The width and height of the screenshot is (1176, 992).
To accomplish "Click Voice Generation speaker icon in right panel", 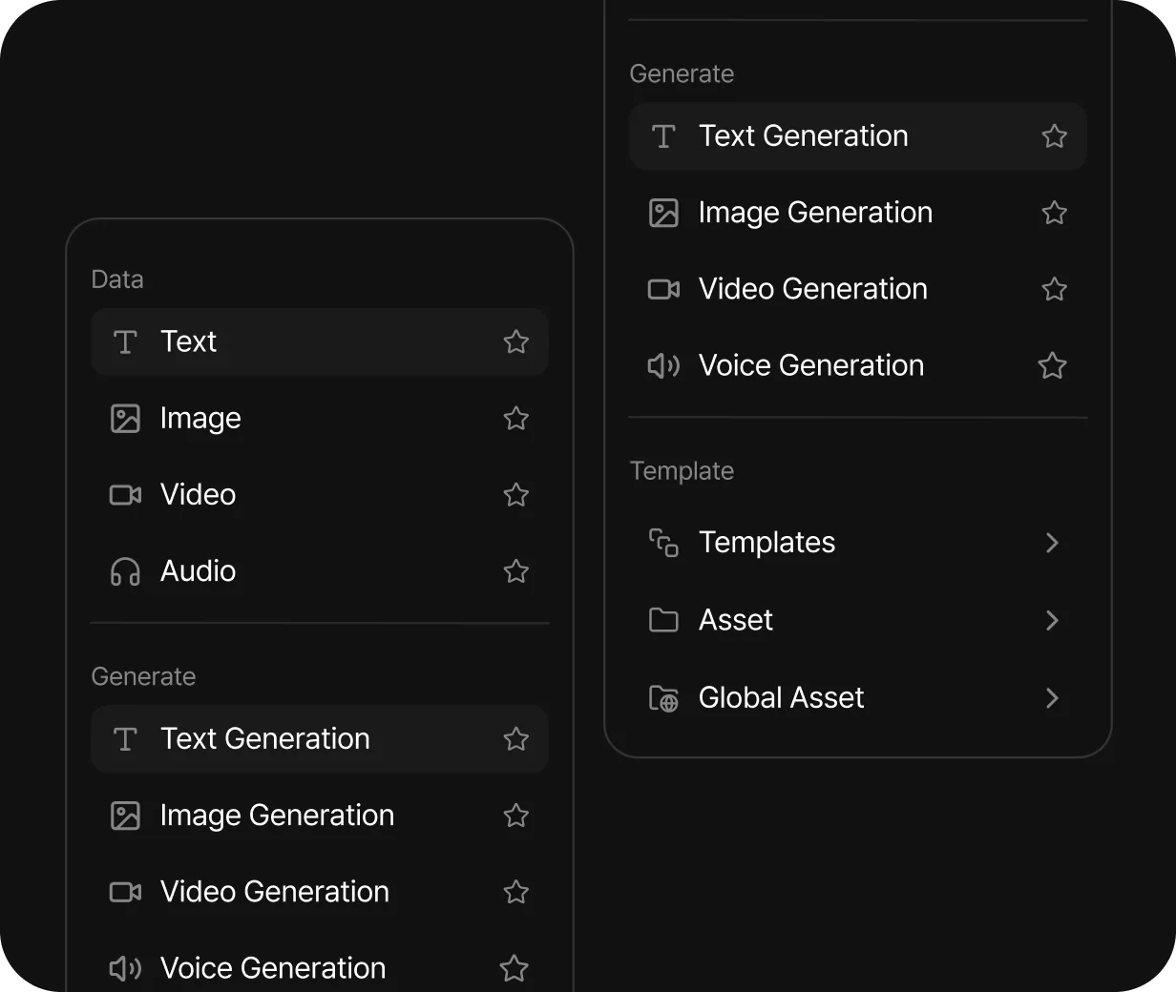I will pyautogui.click(x=663, y=365).
